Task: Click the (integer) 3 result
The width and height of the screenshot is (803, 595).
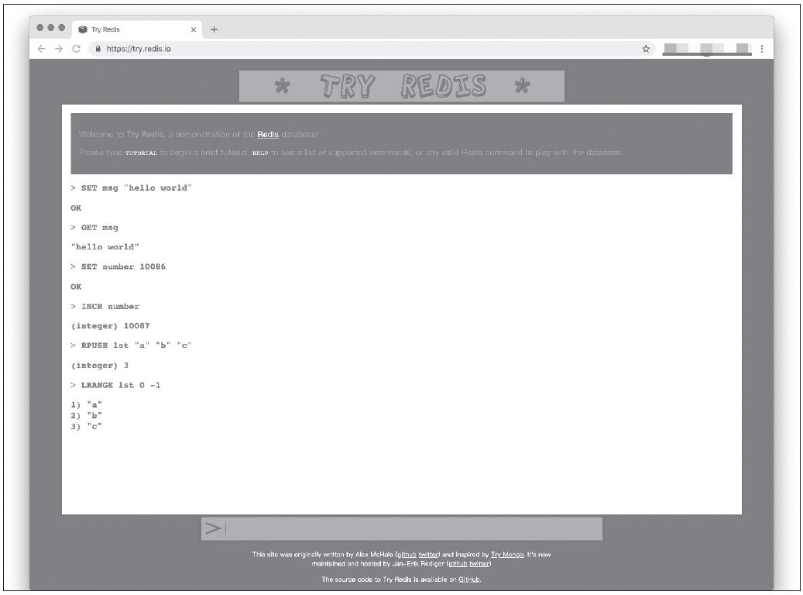Action: (100, 366)
